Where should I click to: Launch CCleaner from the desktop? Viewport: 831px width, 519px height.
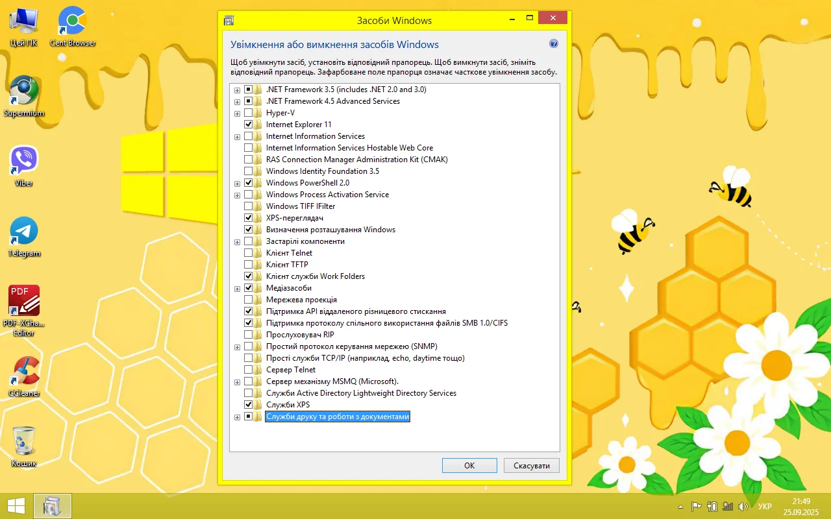coord(24,371)
